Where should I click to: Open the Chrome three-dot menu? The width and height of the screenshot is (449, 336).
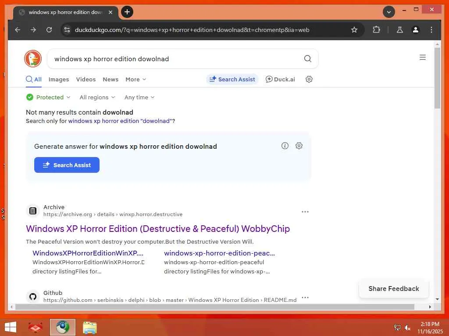431,30
